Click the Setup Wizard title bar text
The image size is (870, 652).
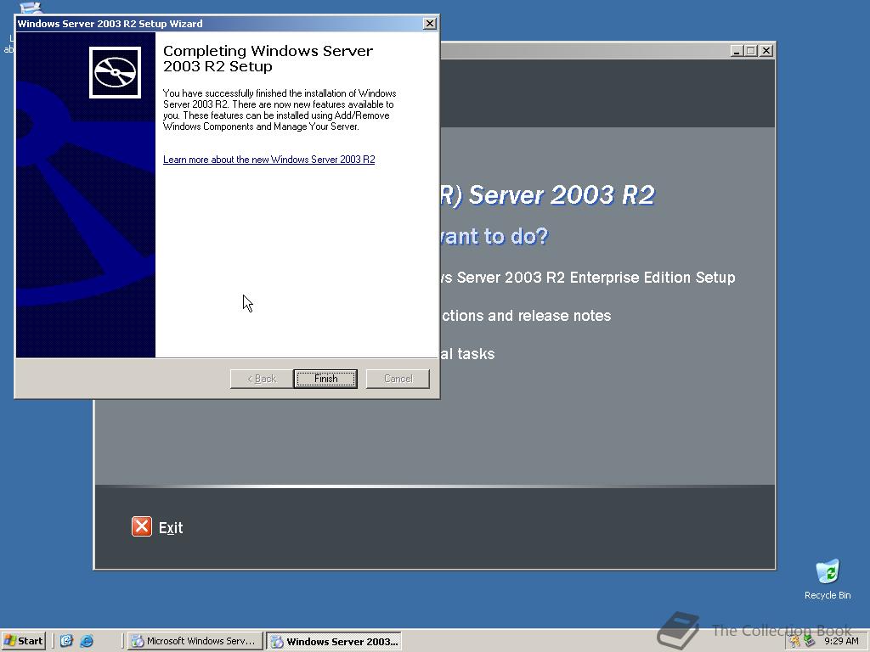(x=110, y=24)
